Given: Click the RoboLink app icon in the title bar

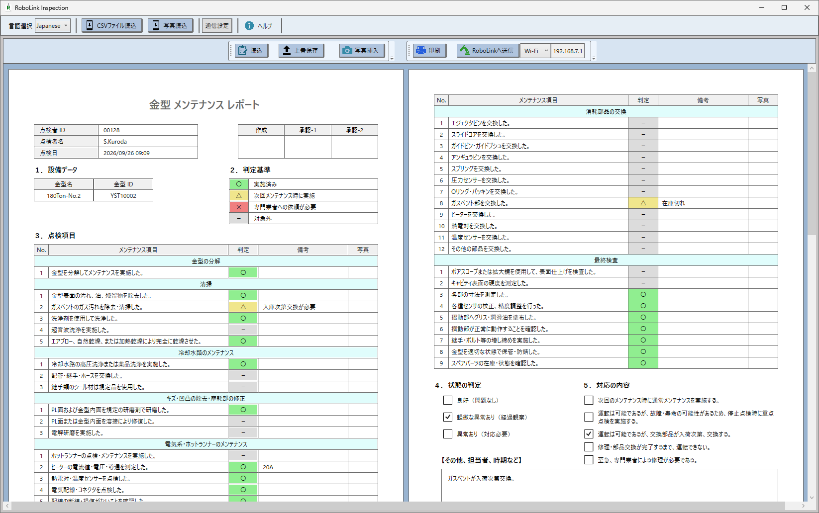Looking at the screenshot, I should click(x=8, y=7).
